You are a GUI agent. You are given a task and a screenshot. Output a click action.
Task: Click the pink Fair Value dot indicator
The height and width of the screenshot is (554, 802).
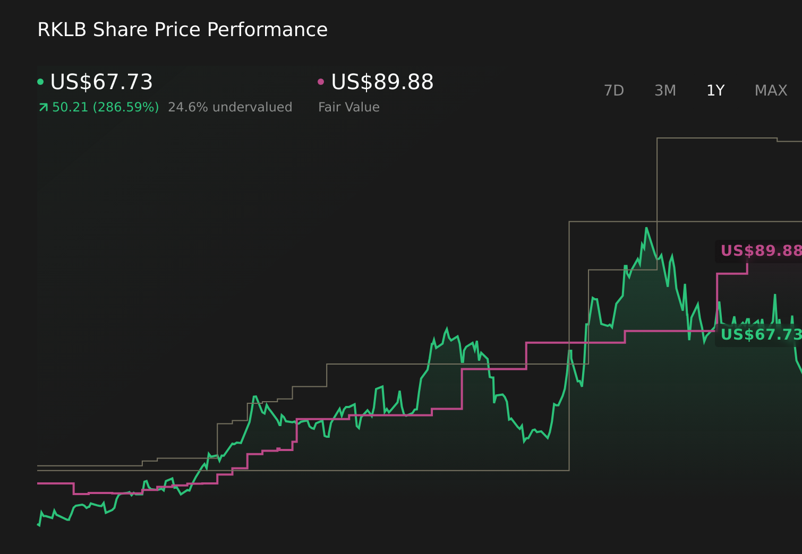[320, 81]
